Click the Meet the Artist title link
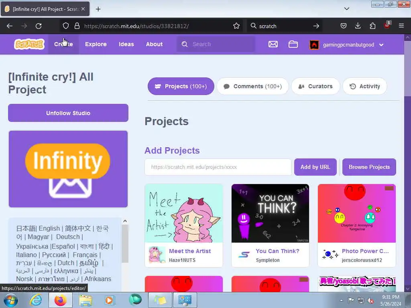This screenshot has width=411, height=308. point(190,251)
